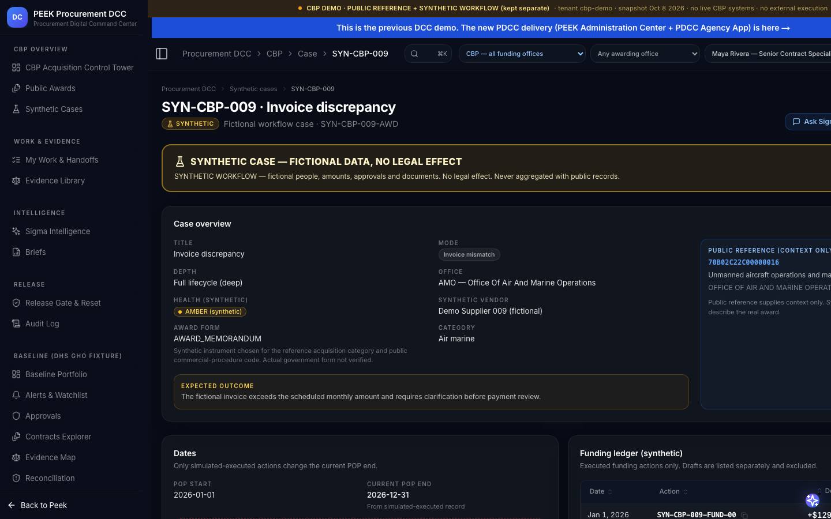The image size is (831, 519).
Task: Click the ⌘K search input field
Action: [x=428, y=54]
